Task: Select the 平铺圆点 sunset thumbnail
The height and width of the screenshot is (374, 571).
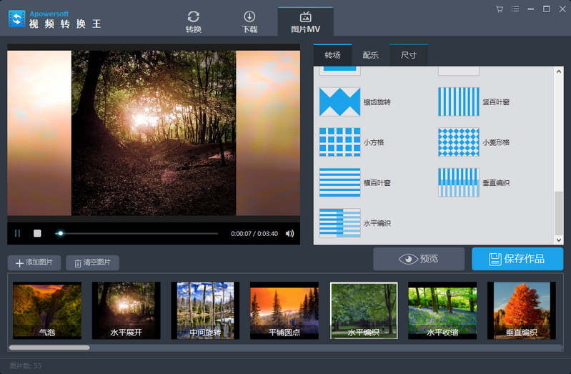Action: pyautogui.click(x=284, y=310)
